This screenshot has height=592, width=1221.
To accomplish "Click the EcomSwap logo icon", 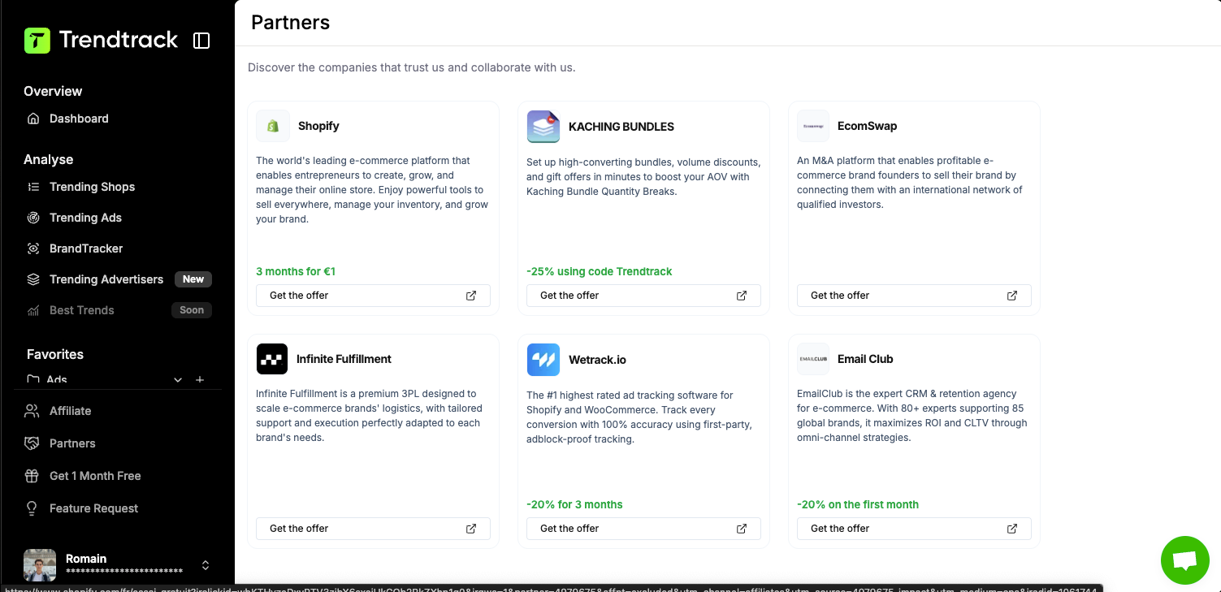I will tap(813, 127).
